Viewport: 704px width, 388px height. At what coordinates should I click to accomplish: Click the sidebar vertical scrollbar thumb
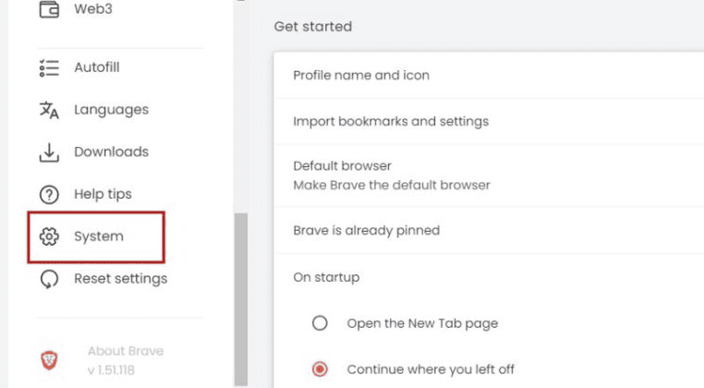[x=241, y=299]
